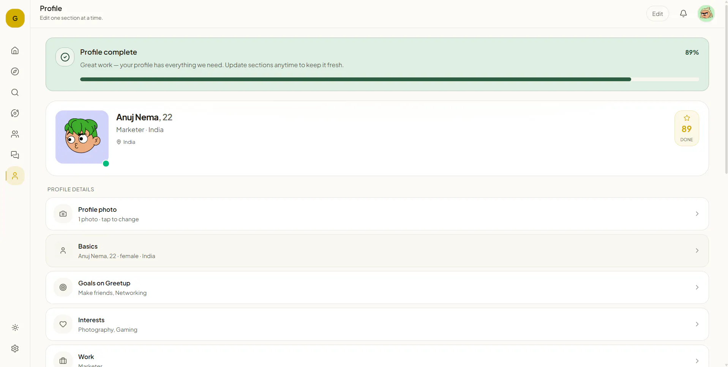
Task: Click the yellow G logo icon
Action: [x=15, y=18]
